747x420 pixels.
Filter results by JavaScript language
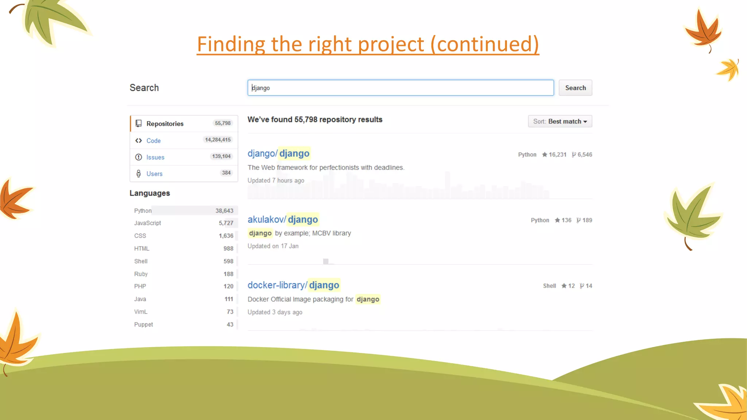147,223
